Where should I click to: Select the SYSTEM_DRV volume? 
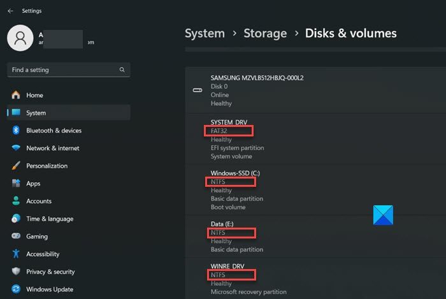[229, 122]
